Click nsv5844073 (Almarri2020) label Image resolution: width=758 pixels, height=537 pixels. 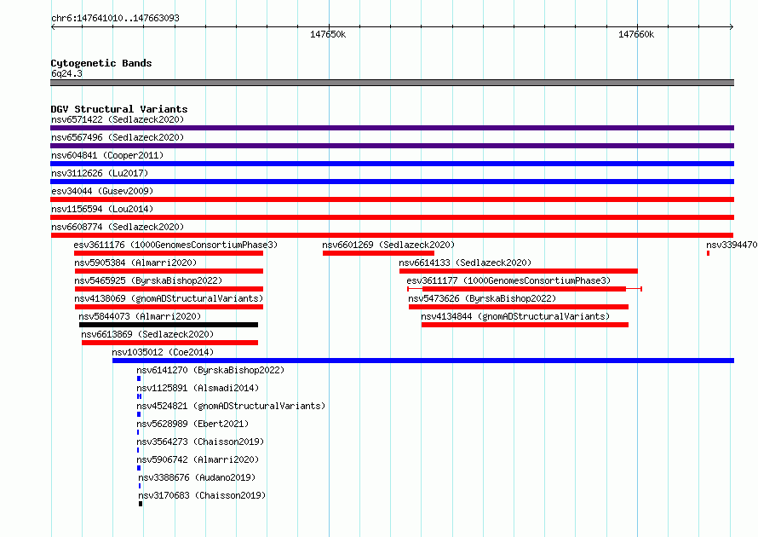point(140,316)
